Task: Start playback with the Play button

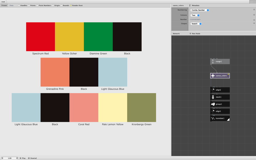Action: coord(23,158)
